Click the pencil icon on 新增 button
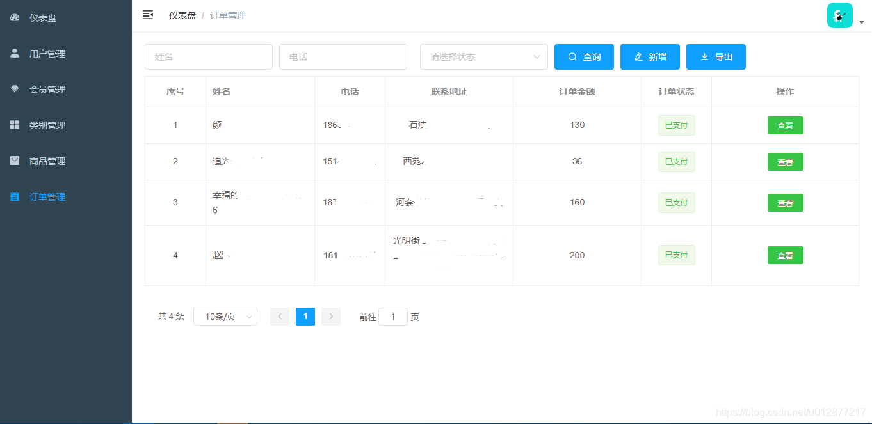The image size is (872, 424). click(x=639, y=57)
